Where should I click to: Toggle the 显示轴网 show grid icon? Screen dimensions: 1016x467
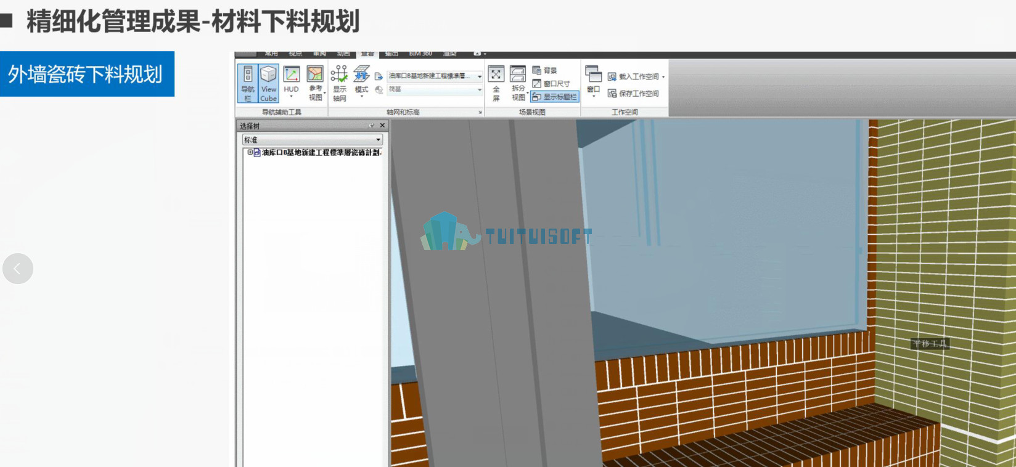pos(339,83)
